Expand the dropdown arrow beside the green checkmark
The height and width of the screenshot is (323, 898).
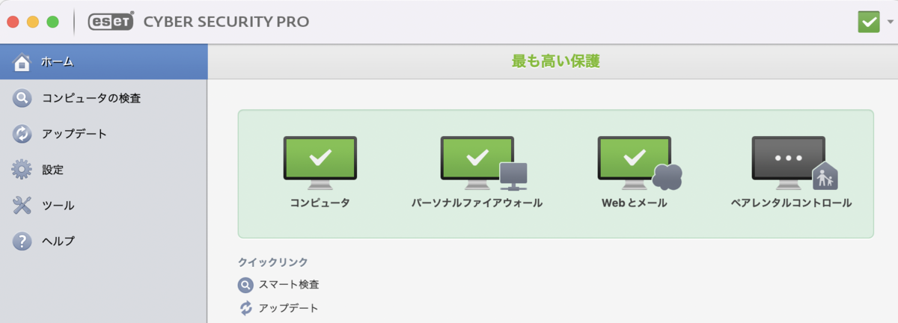[888, 22]
